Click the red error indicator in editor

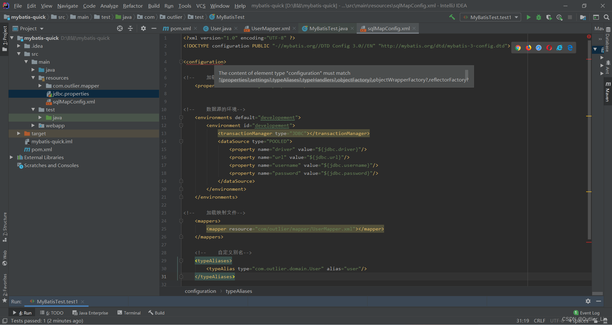coord(589,37)
